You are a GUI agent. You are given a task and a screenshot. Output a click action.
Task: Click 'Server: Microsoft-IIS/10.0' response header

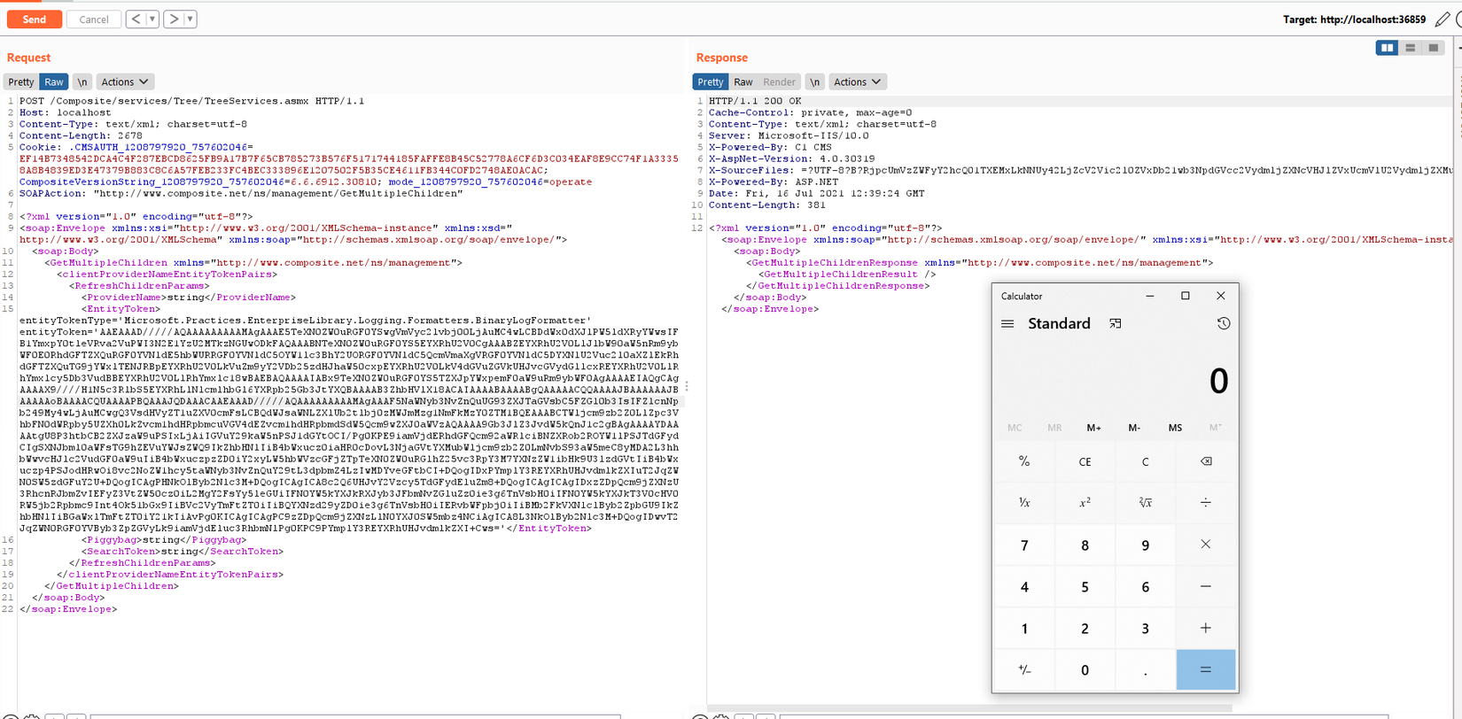click(789, 135)
